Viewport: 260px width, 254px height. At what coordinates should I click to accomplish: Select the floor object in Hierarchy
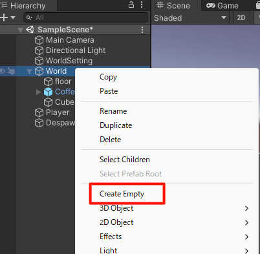coord(63,81)
